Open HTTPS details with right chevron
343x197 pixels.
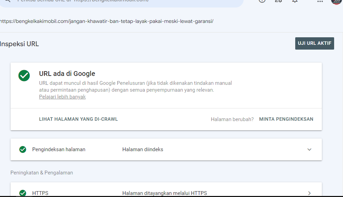coord(309,193)
